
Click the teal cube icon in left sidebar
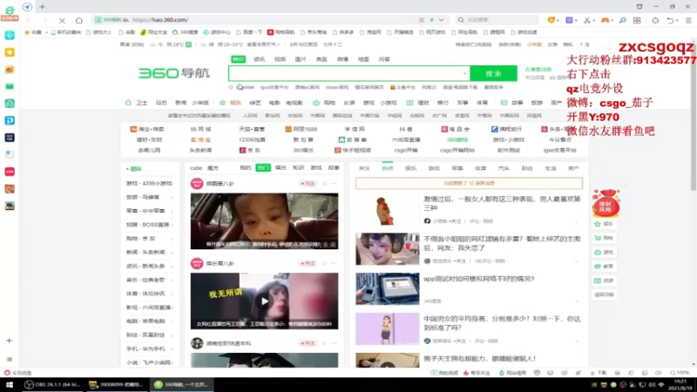[10, 35]
